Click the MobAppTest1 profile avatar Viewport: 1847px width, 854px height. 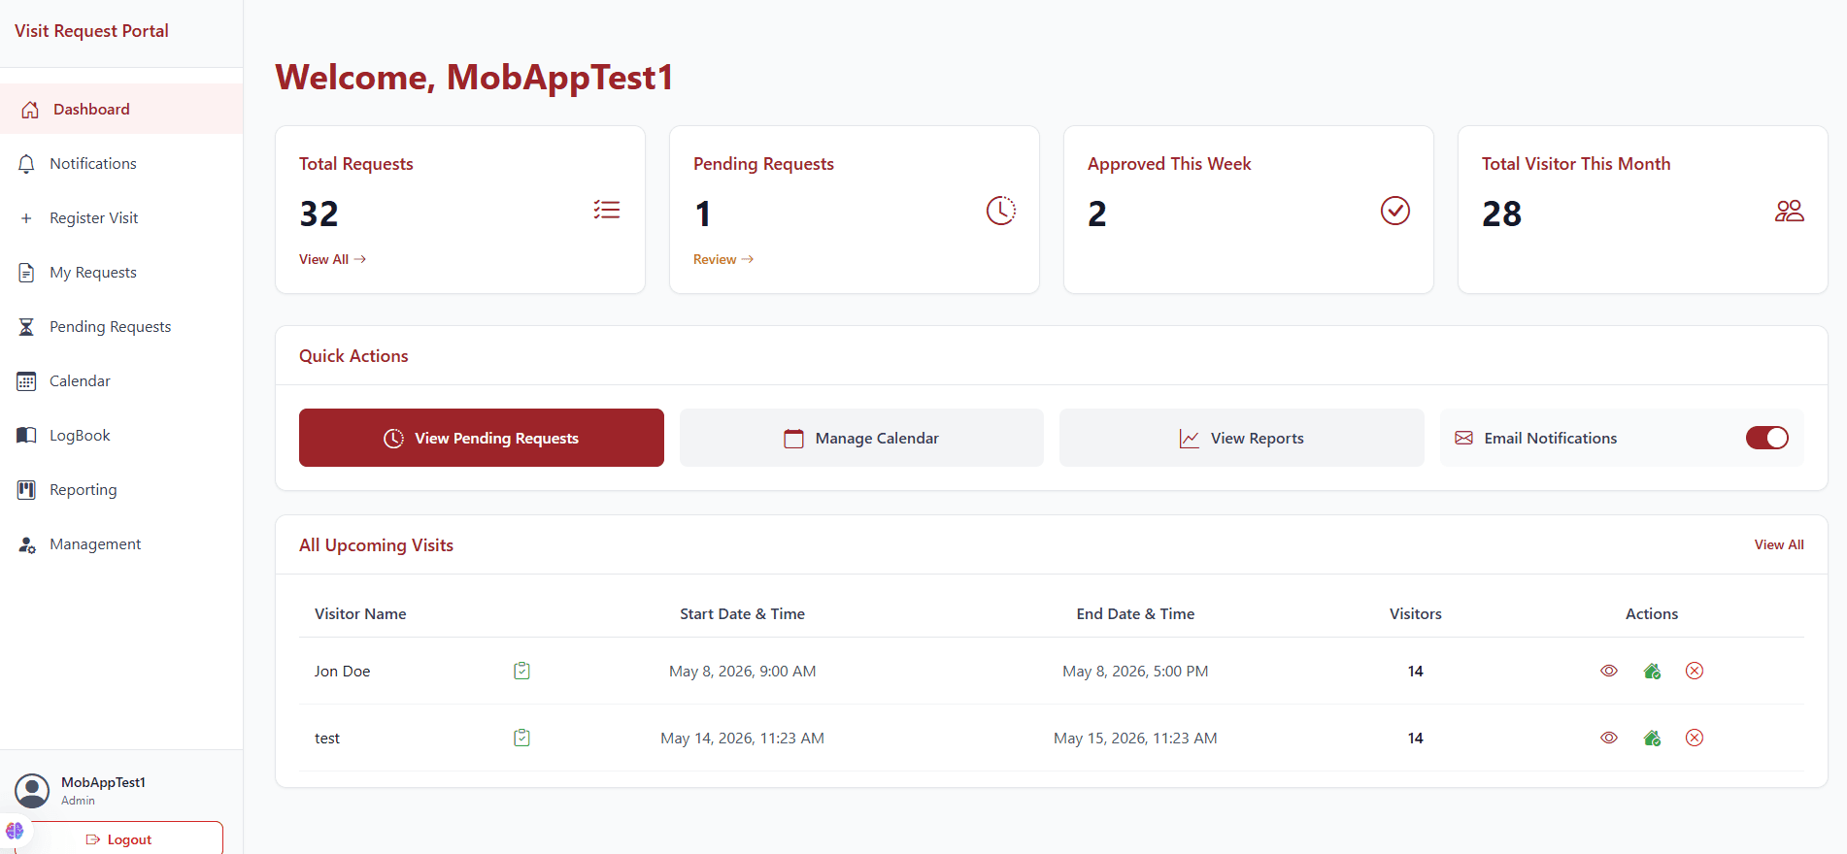[x=32, y=791]
